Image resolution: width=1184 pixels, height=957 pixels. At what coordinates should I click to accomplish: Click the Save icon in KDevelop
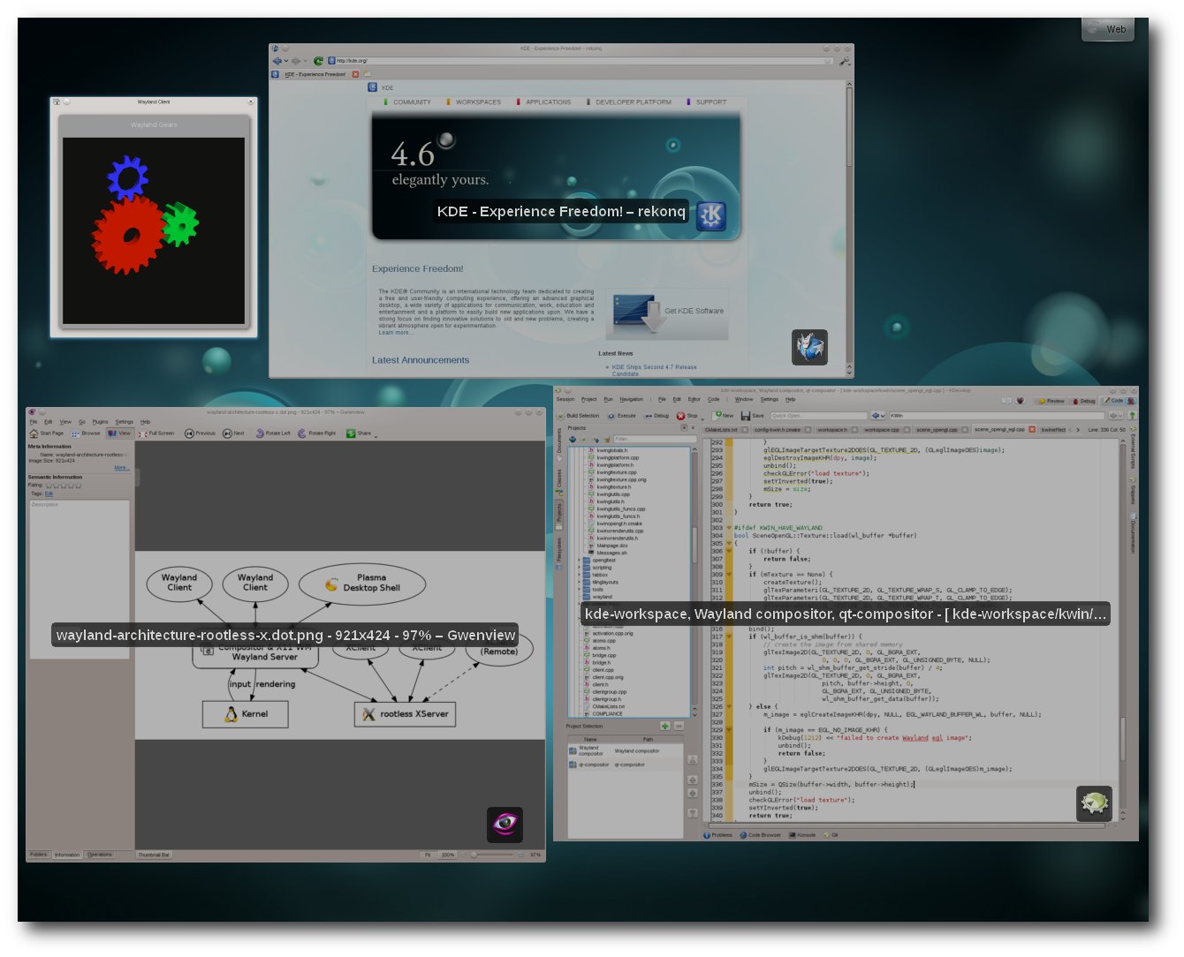point(746,415)
